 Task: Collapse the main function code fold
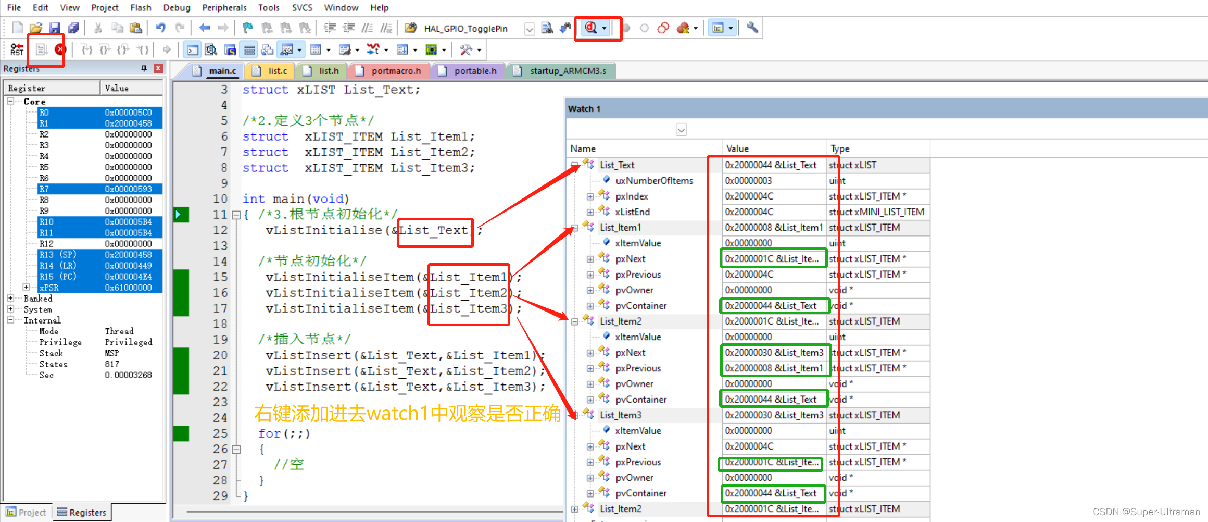[x=236, y=215]
